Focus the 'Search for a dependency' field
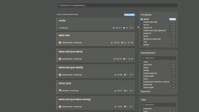The height and width of the screenshot is (112, 199). tap(117, 5)
